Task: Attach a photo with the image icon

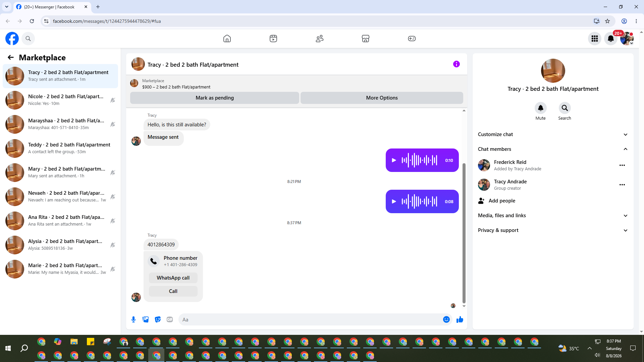Action: click(x=146, y=319)
